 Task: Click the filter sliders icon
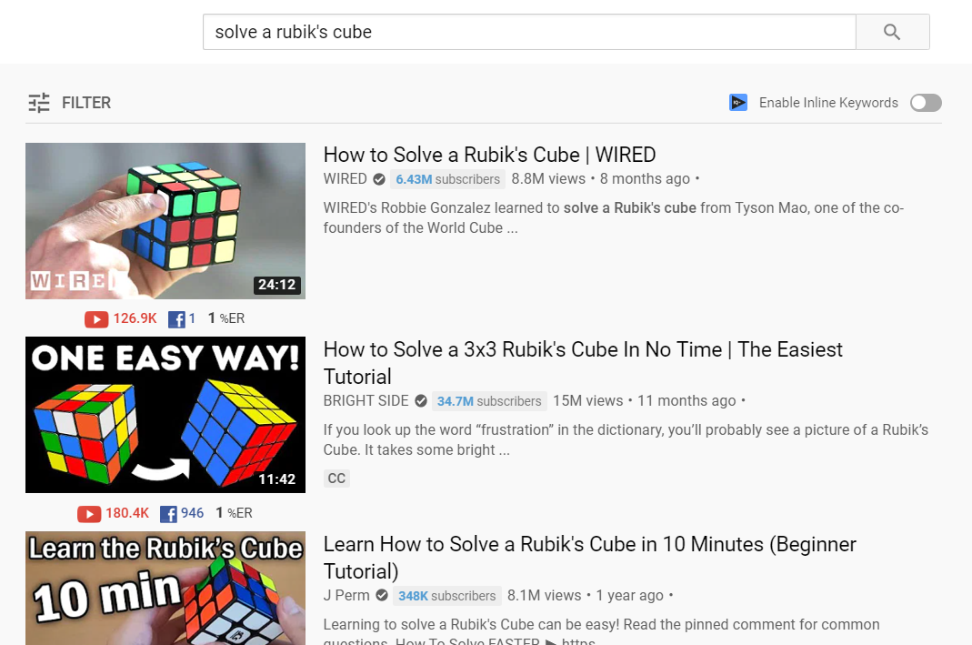pos(39,102)
